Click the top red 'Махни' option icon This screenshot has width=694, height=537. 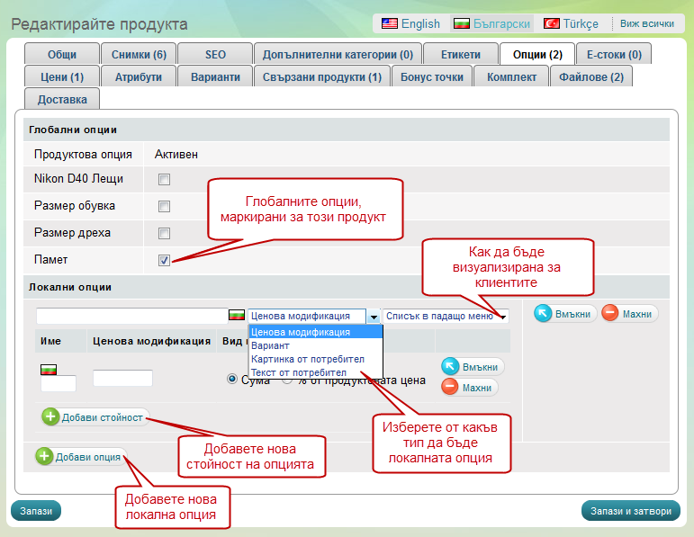pos(611,314)
